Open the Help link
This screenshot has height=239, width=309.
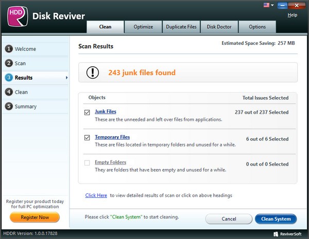[292, 15]
